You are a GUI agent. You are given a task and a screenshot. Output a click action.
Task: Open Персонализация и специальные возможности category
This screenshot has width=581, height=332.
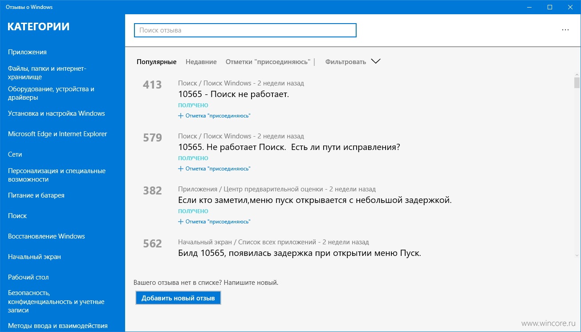pyautogui.click(x=57, y=175)
